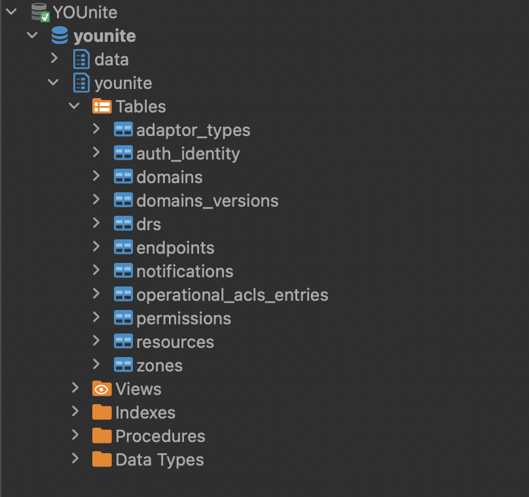Click the data schema icon
This screenshot has height=497, width=529.
tap(81, 60)
